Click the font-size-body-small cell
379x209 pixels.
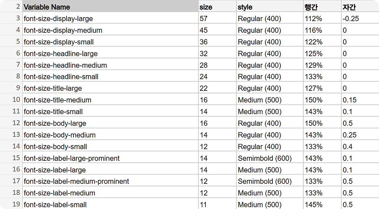click(x=110, y=146)
